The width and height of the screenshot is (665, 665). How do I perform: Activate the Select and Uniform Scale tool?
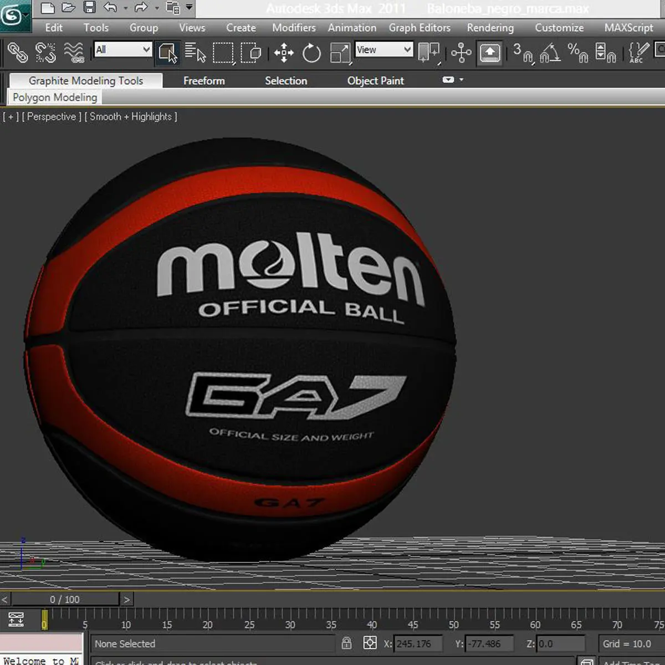[340, 53]
